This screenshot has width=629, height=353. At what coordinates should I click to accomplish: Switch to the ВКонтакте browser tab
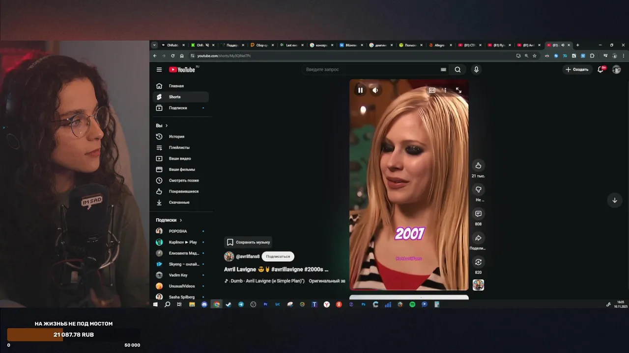click(350, 45)
